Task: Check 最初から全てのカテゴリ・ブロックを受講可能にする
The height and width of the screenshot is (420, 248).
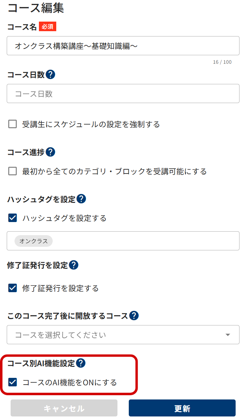Action: (13, 171)
